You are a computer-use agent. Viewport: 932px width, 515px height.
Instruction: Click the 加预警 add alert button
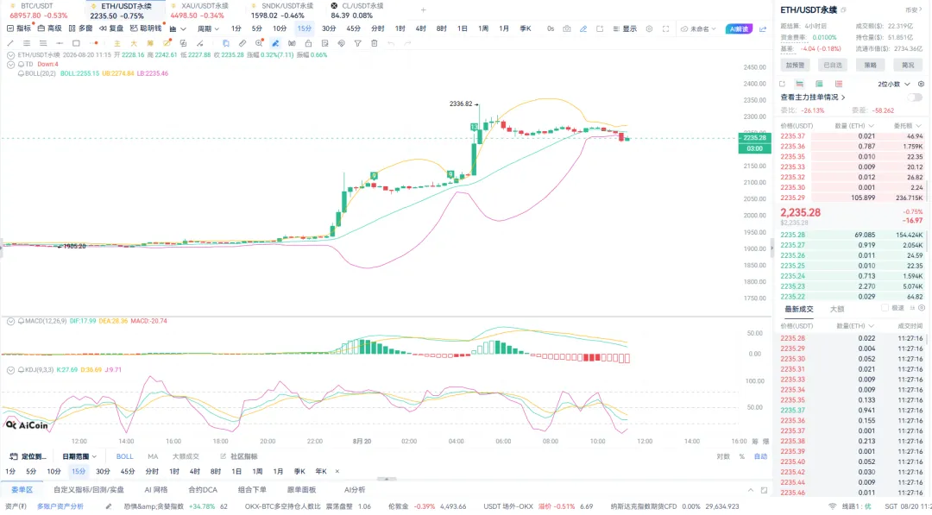point(796,66)
